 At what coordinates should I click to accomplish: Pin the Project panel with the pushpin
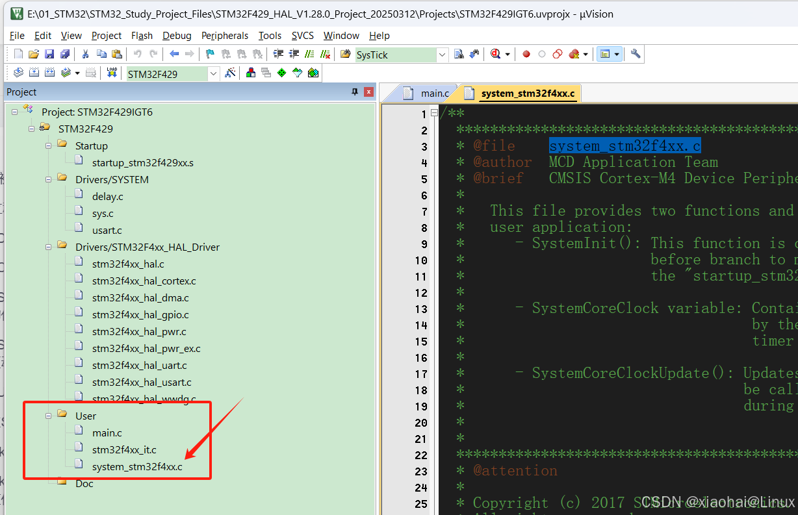click(355, 92)
